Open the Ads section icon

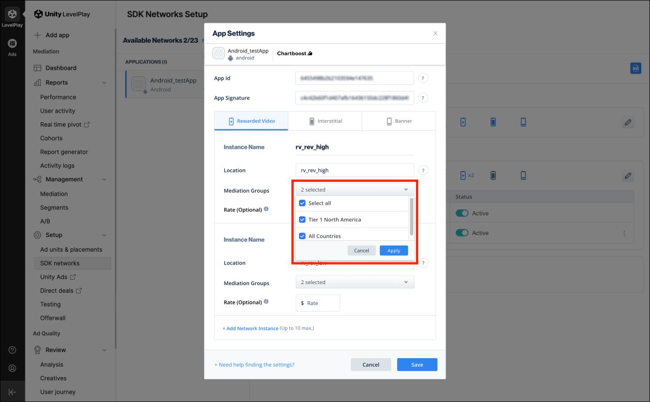12,43
